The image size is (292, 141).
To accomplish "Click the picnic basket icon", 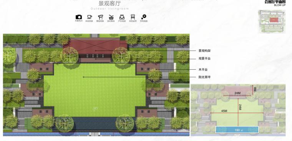I will click(x=111, y=17).
